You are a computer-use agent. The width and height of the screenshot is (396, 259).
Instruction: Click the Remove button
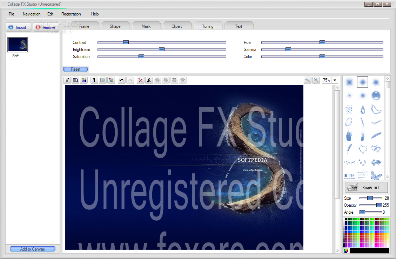click(x=46, y=27)
